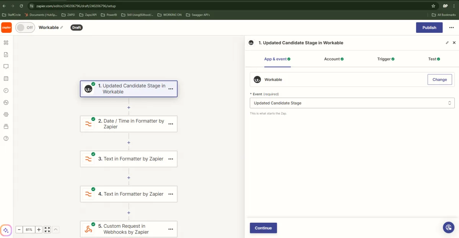Image resolution: width=459 pixels, height=238 pixels.
Task: Edit the Workable Zap name pencil icon
Action: 62,27
